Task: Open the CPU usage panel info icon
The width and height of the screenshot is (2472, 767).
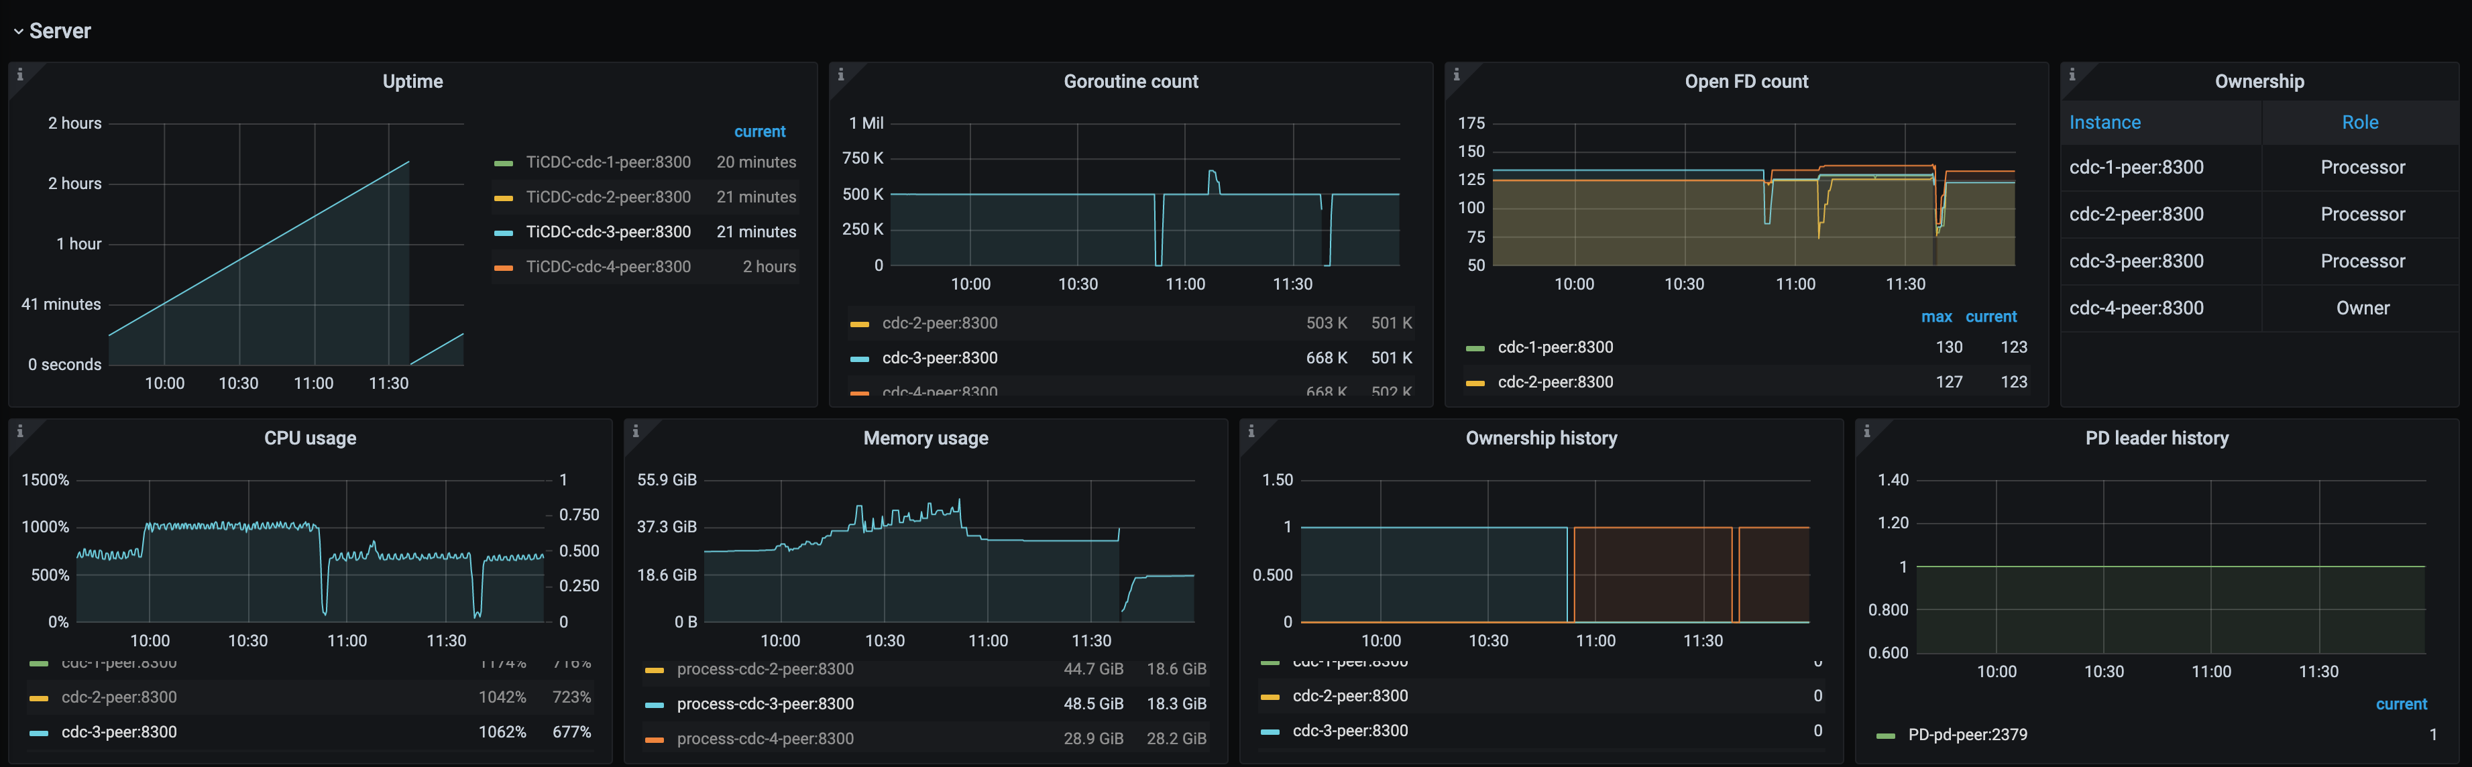Action: (x=19, y=431)
